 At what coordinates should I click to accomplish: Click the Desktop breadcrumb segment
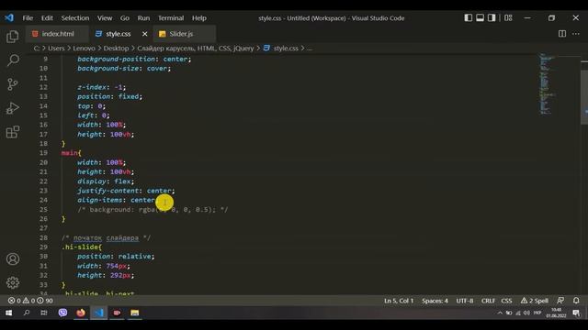pyautogui.click(x=116, y=49)
